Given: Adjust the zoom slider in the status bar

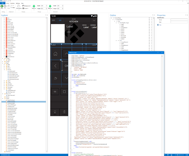Looking at the screenshot, I should (x=179, y=155).
